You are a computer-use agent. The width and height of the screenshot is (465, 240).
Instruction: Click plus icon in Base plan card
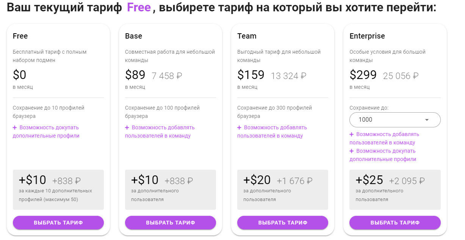coord(127,128)
